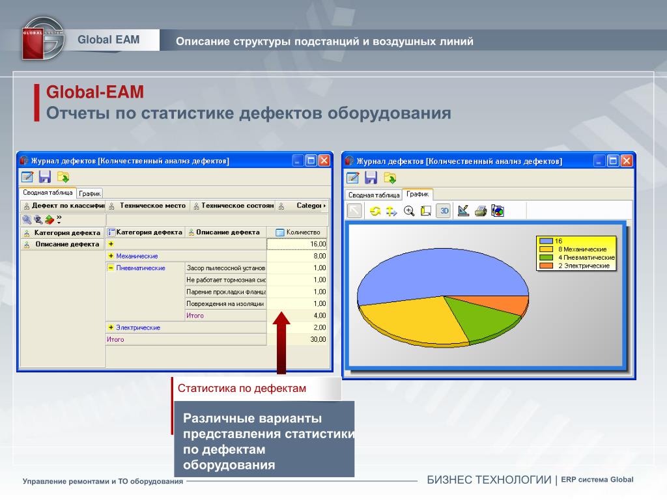The height and width of the screenshot is (500, 667).
Task: Click the 4,00 subtotal cell
Action: click(297, 316)
